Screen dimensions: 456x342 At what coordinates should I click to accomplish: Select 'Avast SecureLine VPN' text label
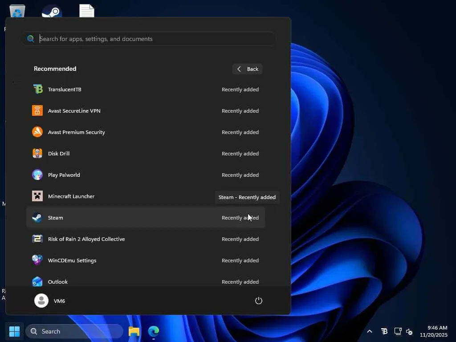click(74, 111)
